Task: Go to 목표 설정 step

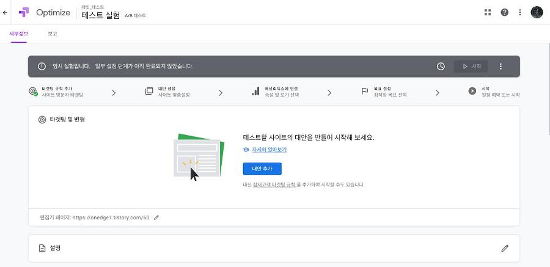Action: [384, 92]
